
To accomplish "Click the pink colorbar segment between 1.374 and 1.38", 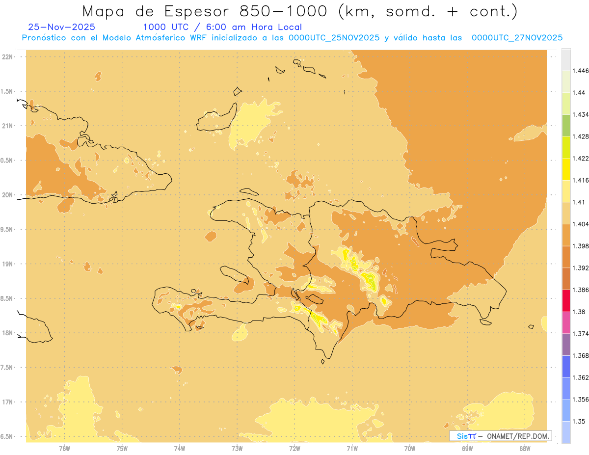I will [566, 322].
